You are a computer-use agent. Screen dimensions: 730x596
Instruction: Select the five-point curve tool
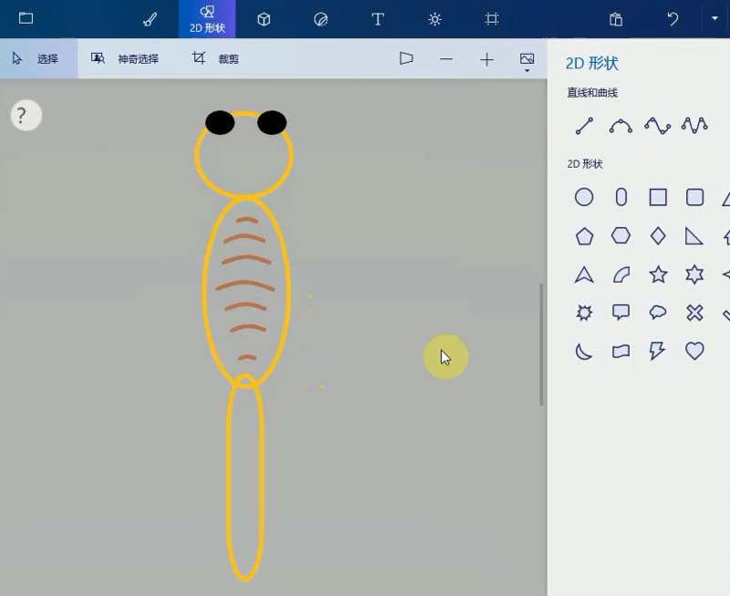pyautogui.click(x=694, y=126)
